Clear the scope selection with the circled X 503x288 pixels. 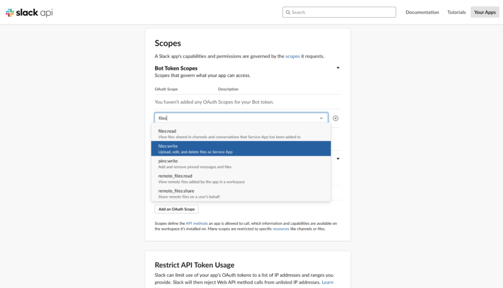point(335,118)
